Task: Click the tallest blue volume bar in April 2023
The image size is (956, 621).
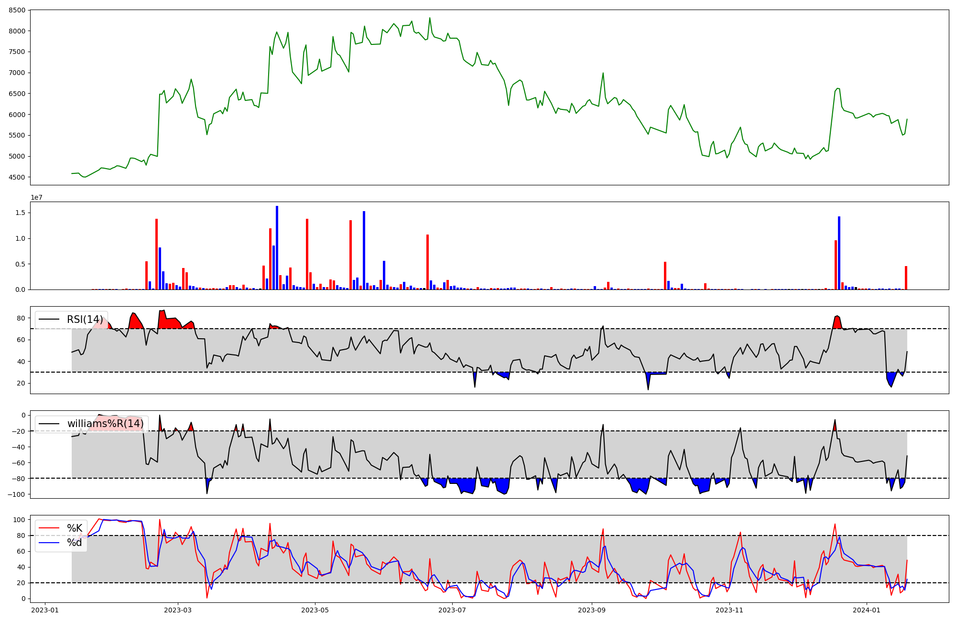Action: pyautogui.click(x=277, y=247)
